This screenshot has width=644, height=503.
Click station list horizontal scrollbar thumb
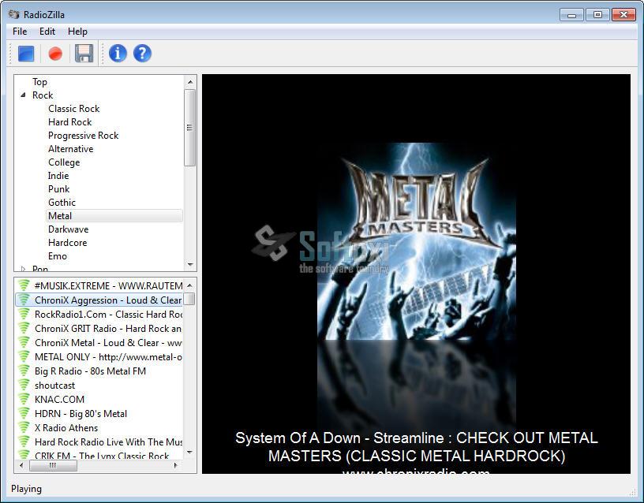(x=54, y=465)
